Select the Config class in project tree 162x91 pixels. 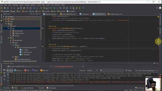(26, 50)
